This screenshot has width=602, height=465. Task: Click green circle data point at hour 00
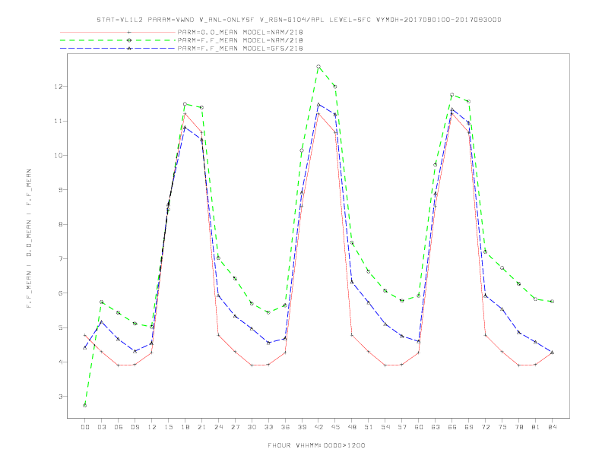click(x=85, y=406)
